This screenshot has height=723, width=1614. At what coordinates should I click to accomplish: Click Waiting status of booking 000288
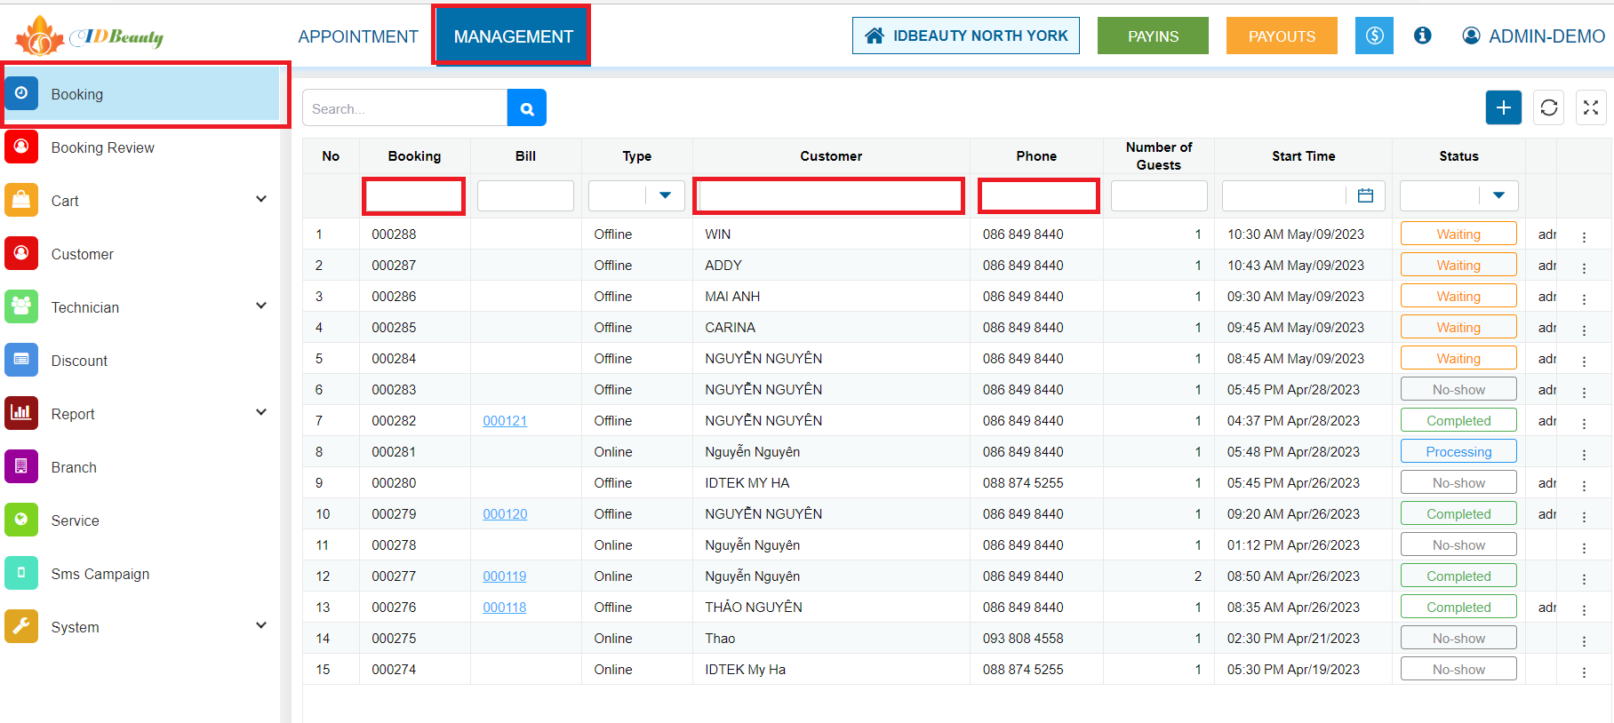click(x=1458, y=234)
